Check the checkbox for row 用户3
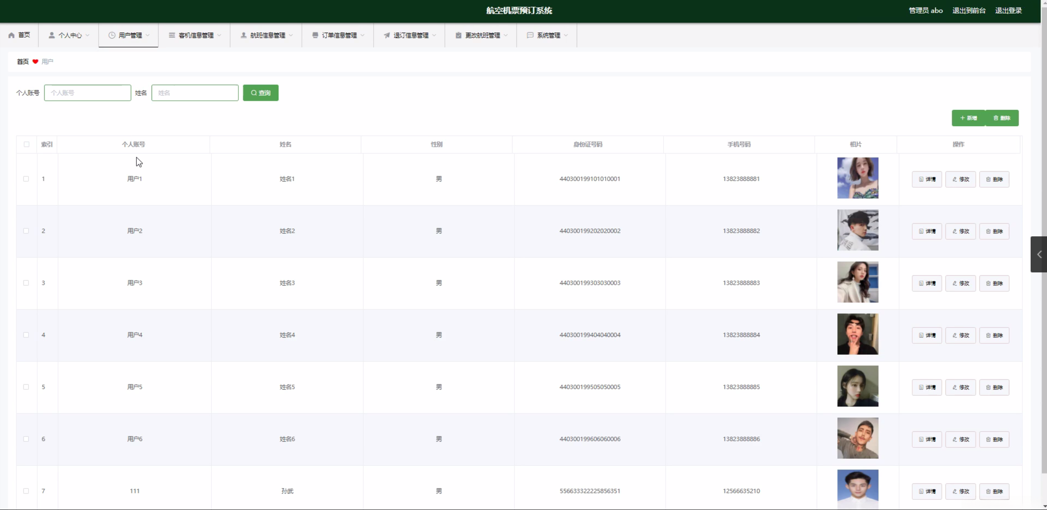Screen dimensions: 1047x510 (x=26, y=283)
